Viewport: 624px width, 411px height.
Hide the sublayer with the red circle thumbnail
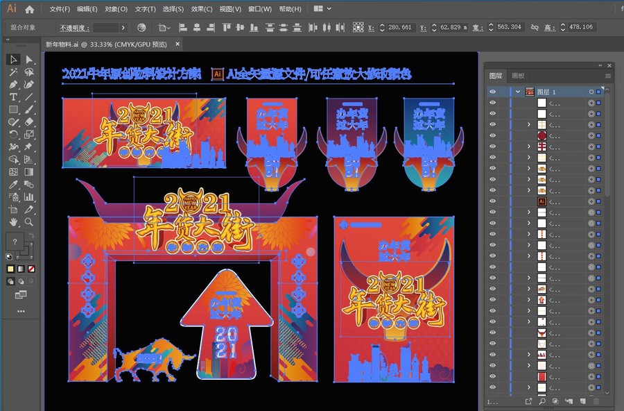(x=493, y=135)
